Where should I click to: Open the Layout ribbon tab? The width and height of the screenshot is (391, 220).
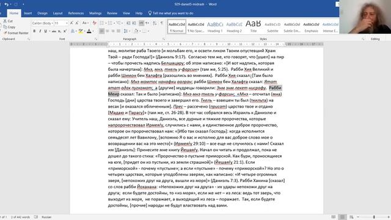tap(57, 13)
